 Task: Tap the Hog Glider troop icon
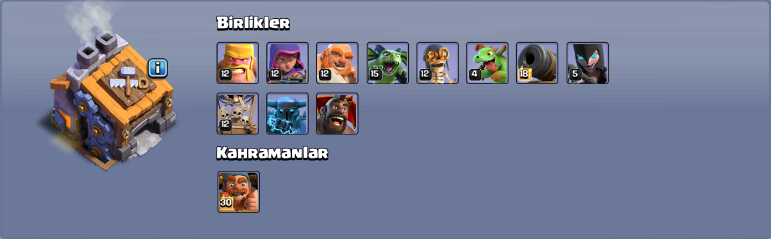(x=337, y=114)
